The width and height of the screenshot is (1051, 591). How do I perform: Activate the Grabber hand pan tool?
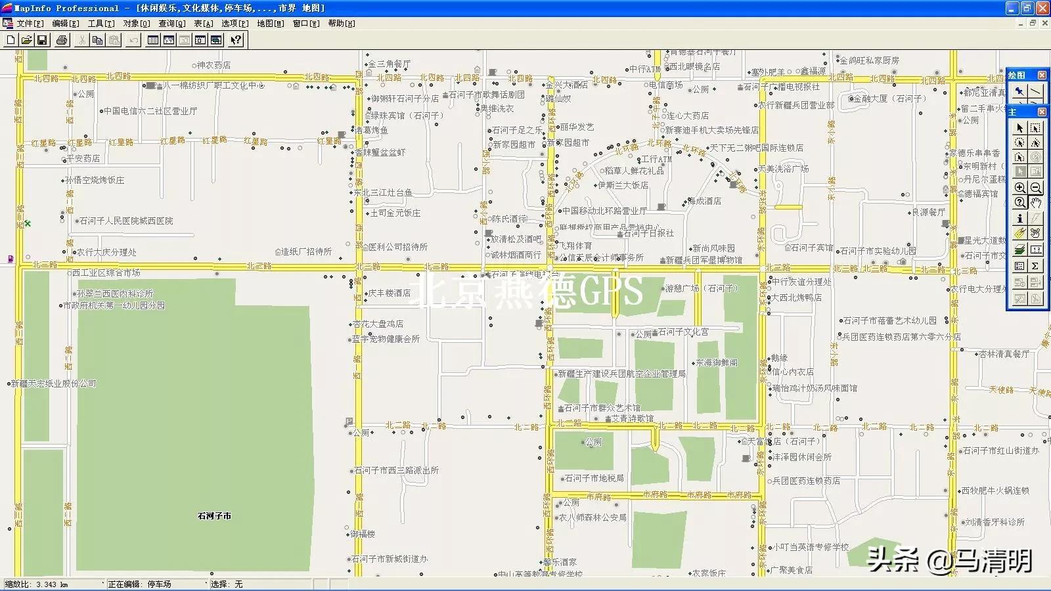coord(1035,203)
